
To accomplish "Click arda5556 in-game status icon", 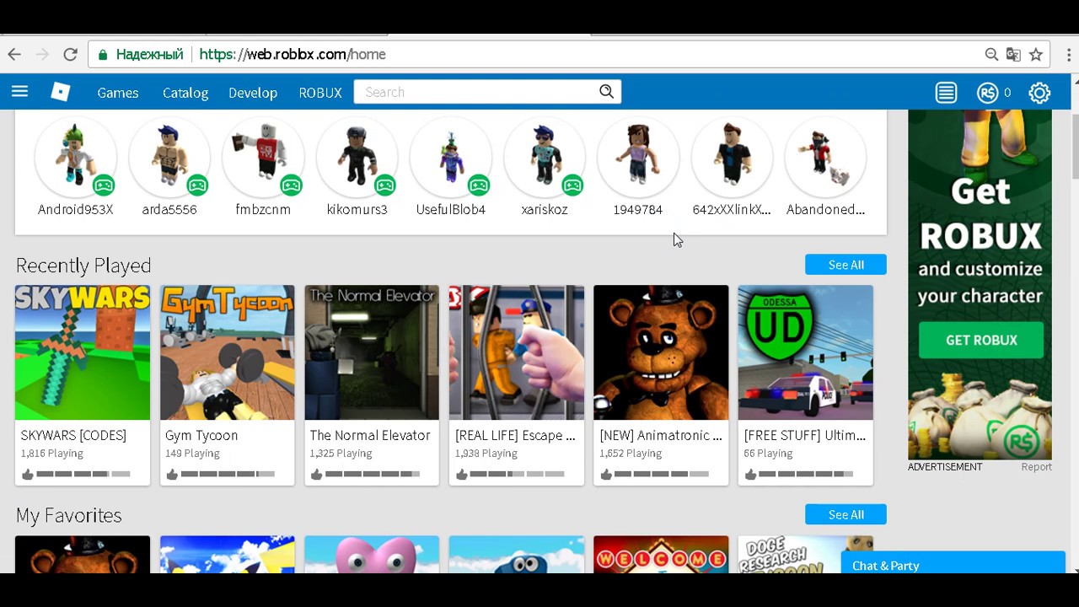I will (197, 185).
